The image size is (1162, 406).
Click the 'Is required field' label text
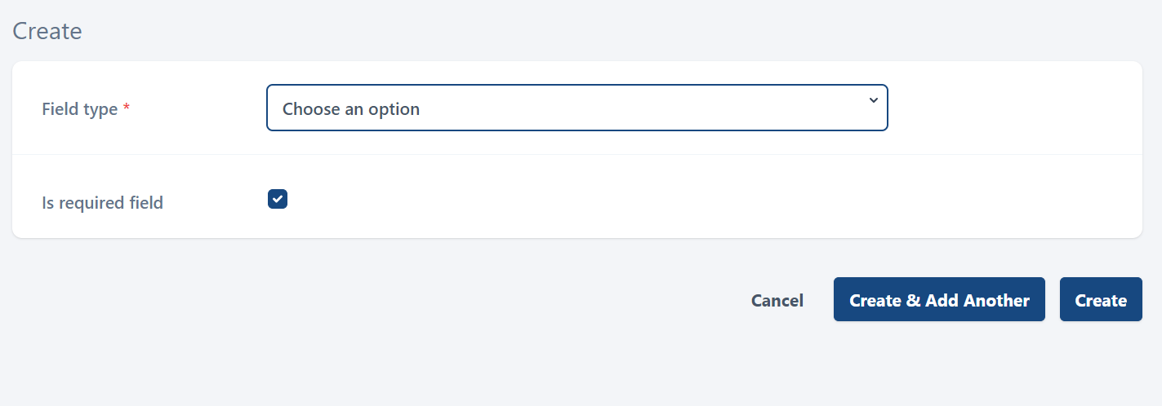coord(102,202)
